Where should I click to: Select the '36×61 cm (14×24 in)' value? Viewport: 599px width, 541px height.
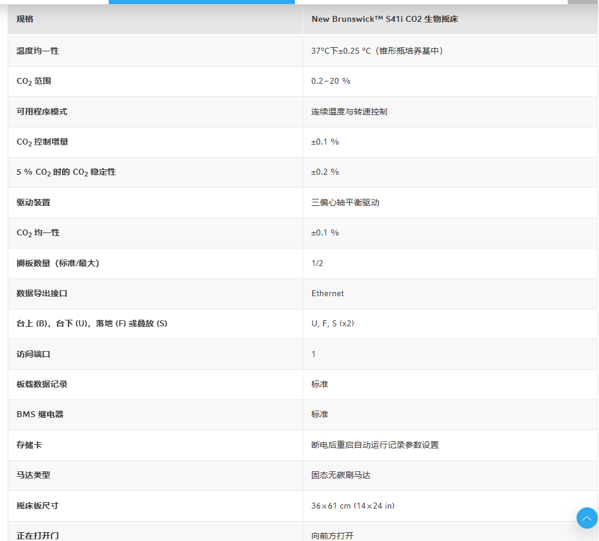tap(353, 506)
